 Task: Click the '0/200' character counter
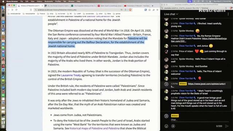(219, 126)
